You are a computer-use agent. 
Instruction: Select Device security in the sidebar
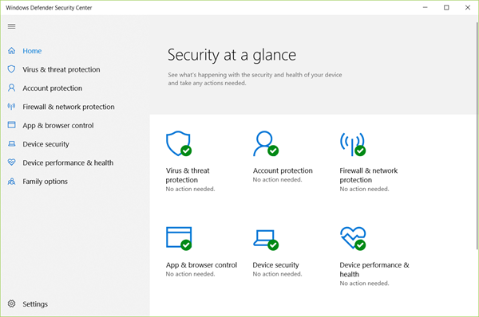(46, 144)
